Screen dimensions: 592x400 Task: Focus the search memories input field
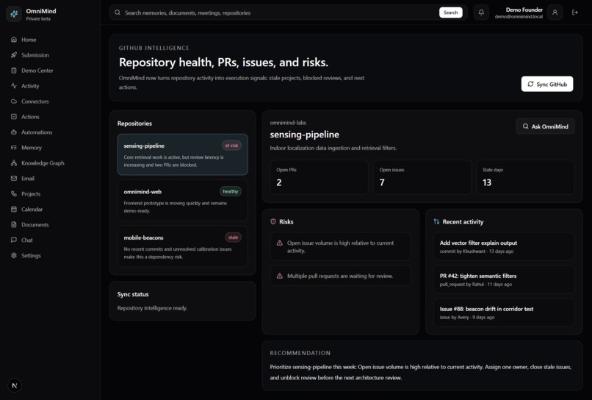point(279,12)
